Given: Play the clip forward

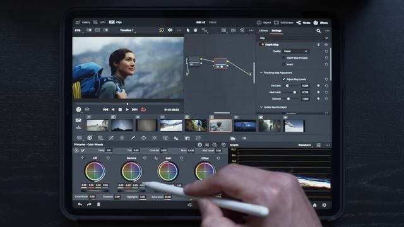Looking at the screenshot, I should (127, 110).
